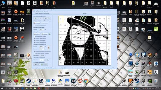Open the Help menu in Poster Printer

(x=46, y=12)
